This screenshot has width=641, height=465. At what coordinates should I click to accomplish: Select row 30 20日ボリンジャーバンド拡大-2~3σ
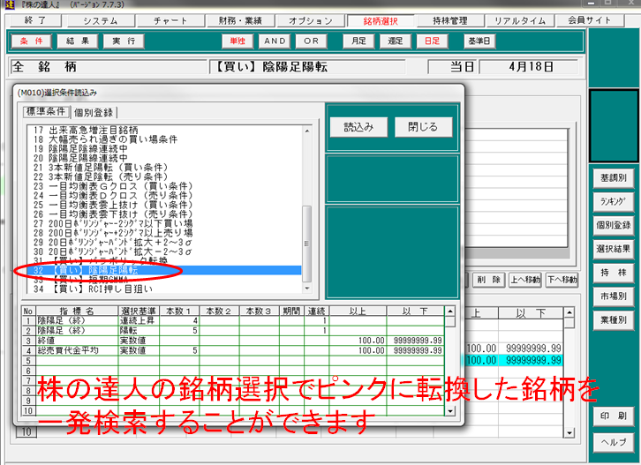click(164, 251)
